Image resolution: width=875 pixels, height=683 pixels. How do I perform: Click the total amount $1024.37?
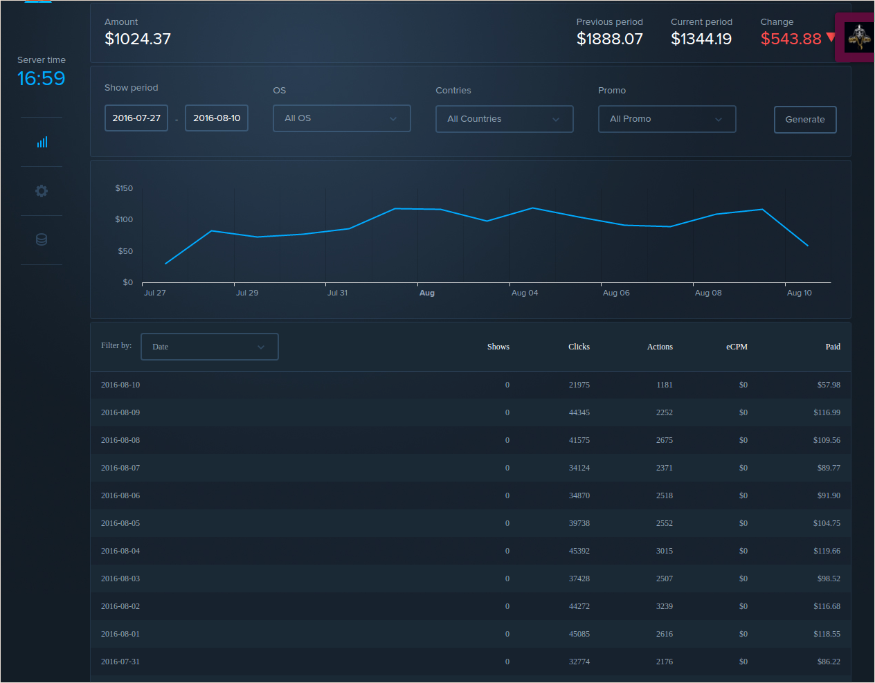tap(138, 39)
